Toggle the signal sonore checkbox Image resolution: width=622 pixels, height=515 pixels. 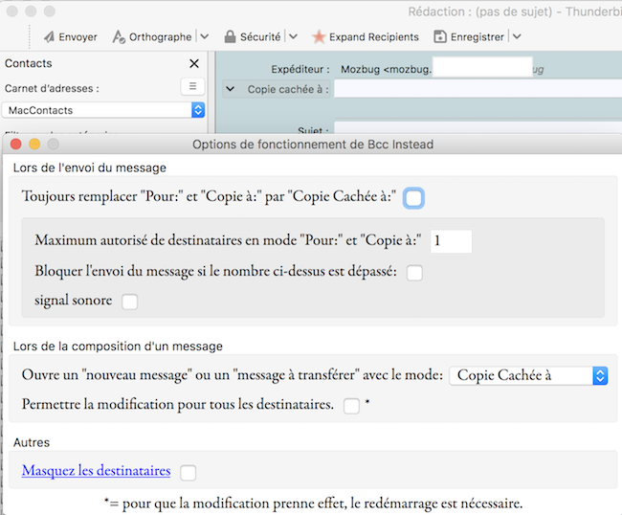click(130, 302)
